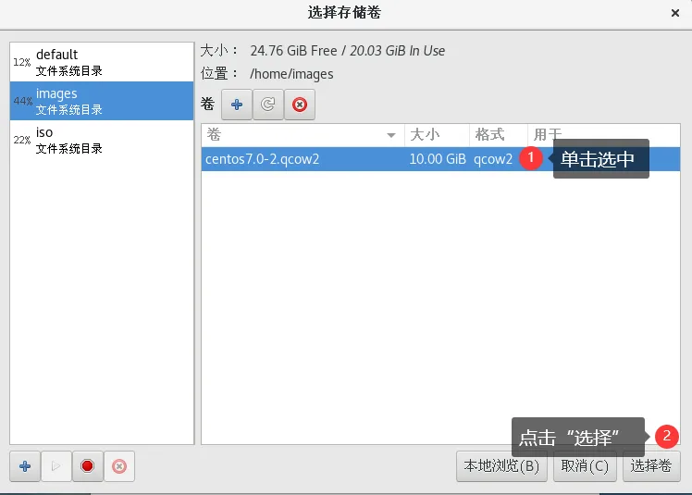The width and height of the screenshot is (692, 495).
Task: Close the 选择存储卷 dialog
Action: 674,13
